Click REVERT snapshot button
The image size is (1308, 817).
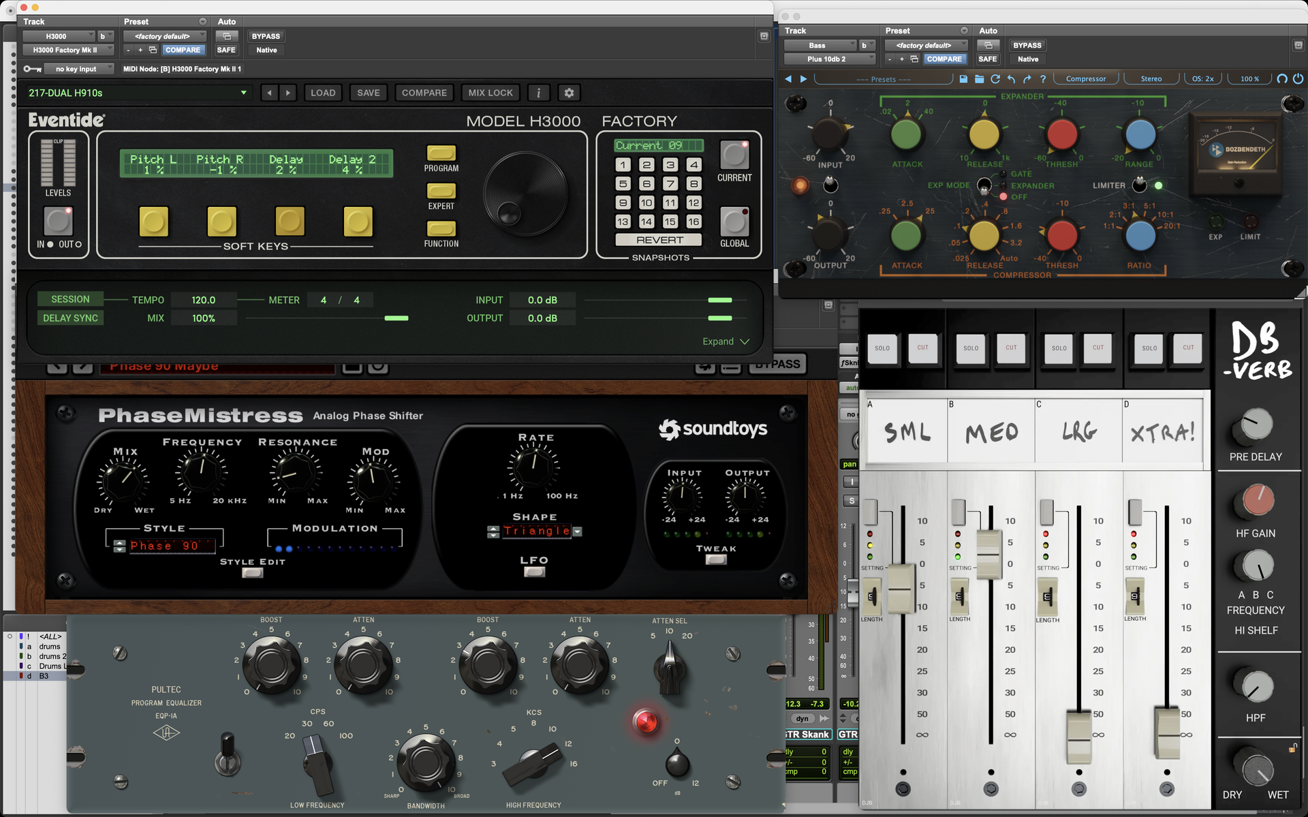click(x=659, y=240)
